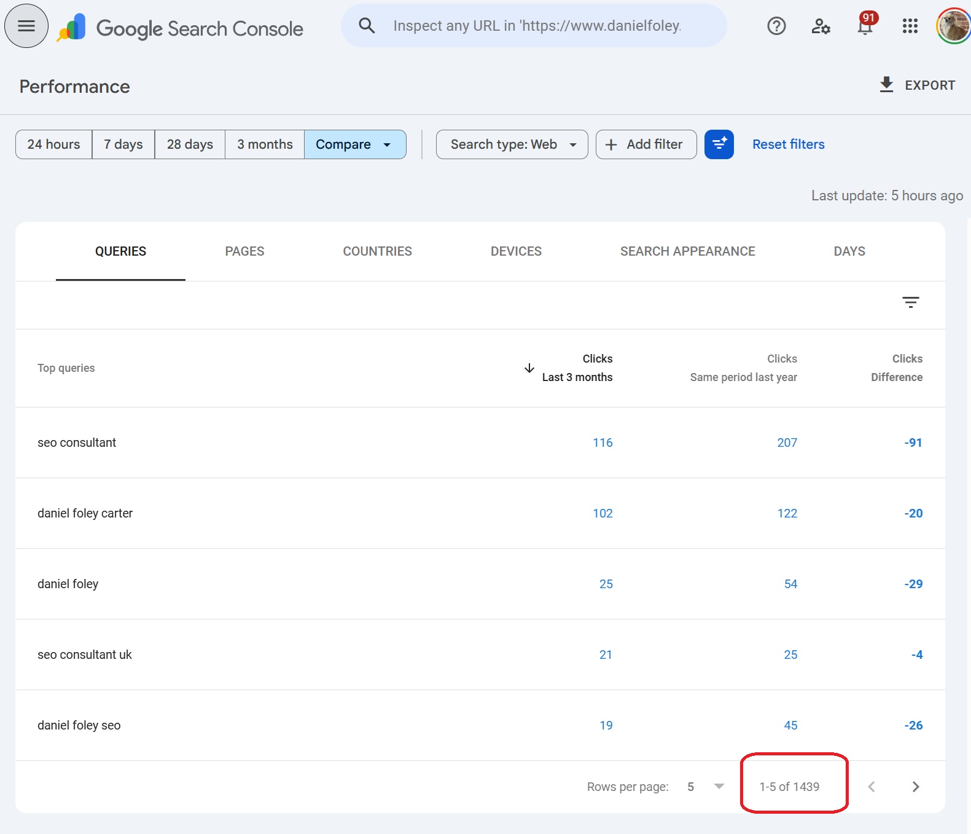Click the 'Last update: 5 hours ago' text
The height and width of the screenshot is (834, 971).
tap(887, 195)
